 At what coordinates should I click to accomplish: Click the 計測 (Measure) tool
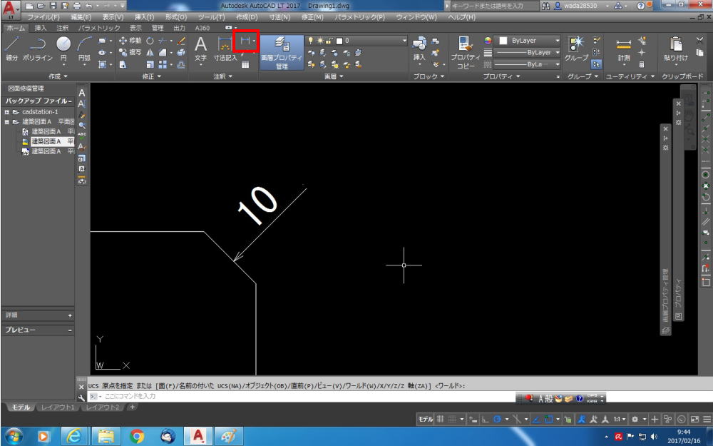624,49
